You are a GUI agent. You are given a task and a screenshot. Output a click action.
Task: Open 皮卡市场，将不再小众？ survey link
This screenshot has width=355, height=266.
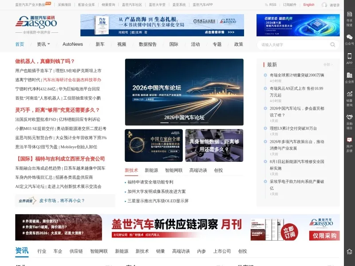point(62,200)
